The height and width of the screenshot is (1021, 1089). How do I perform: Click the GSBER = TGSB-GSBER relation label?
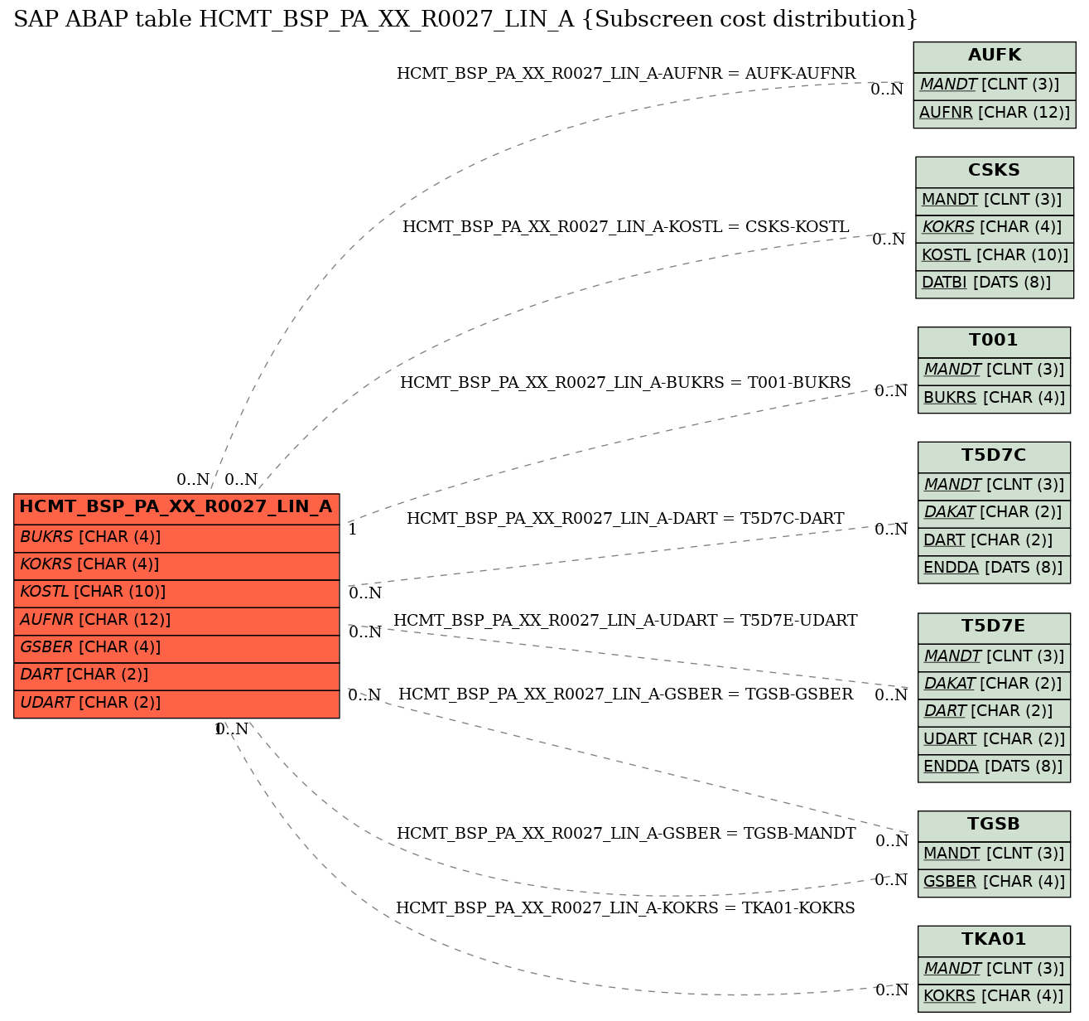626,694
